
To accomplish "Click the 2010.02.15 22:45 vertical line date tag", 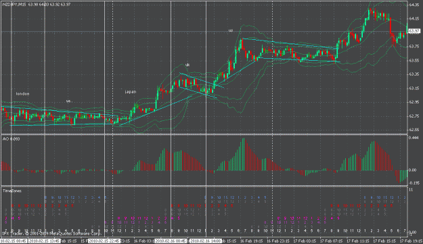I will (105, 241).
